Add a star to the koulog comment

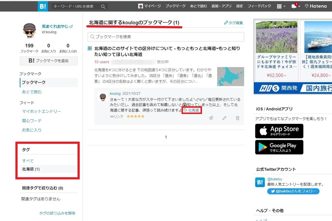click(x=211, y=118)
